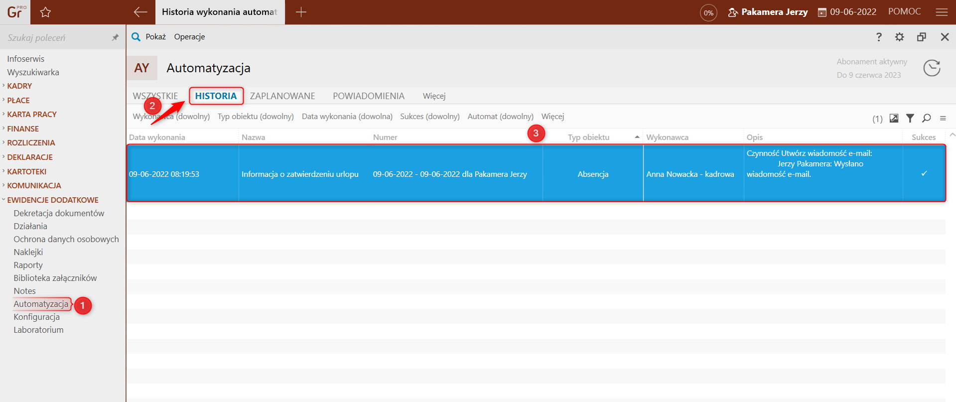Screen dimensions: 956x402
Task: Click the favorites star icon
Action: click(45, 12)
